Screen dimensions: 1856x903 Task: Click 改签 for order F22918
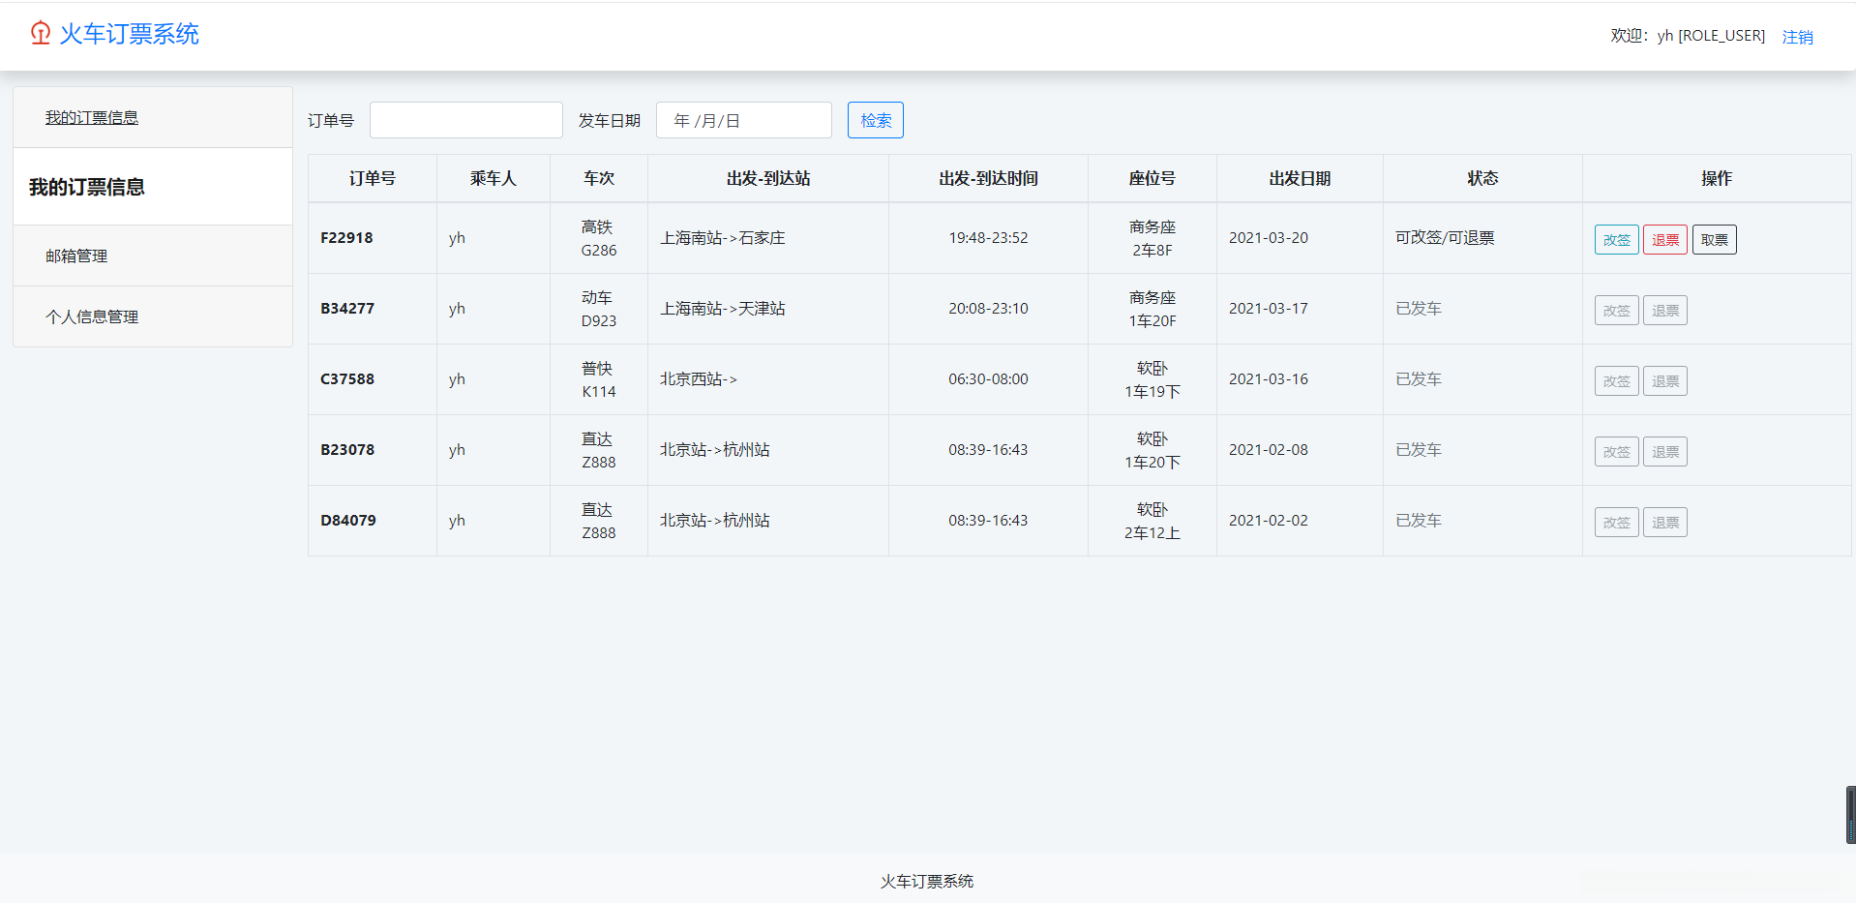tap(1616, 239)
